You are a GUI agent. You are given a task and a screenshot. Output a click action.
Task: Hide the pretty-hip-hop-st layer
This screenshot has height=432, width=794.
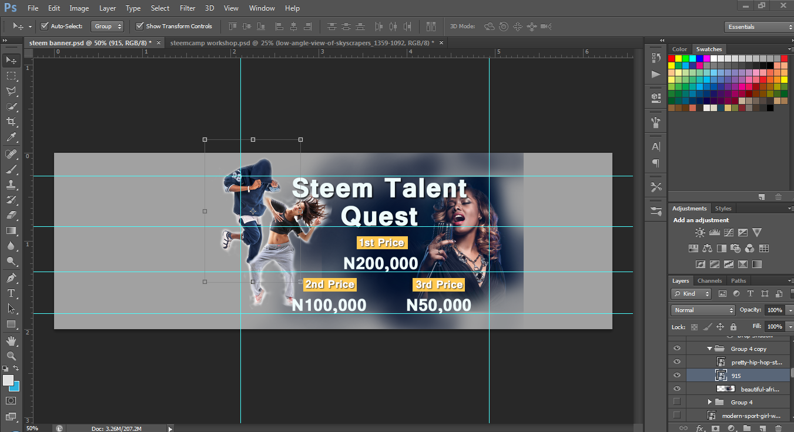(677, 362)
